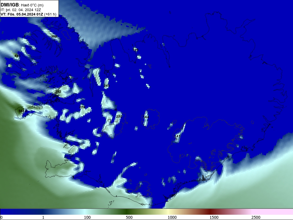Click the 1500 tick on the color legend
Image resolution: width=293 pixels, height=220 pixels.
coord(214,217)
